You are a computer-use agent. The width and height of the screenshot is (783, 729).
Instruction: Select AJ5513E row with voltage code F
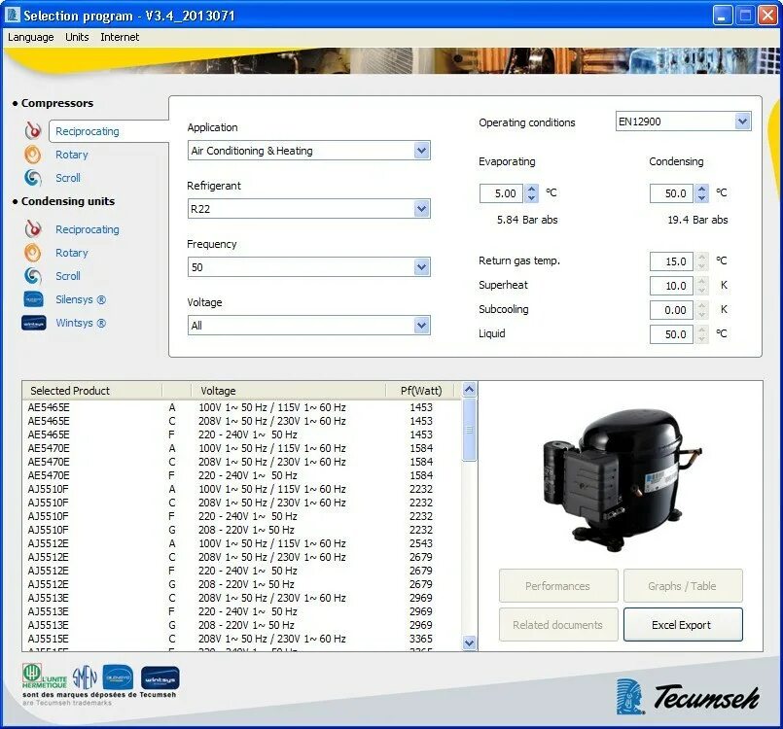[x=241, y=611]
